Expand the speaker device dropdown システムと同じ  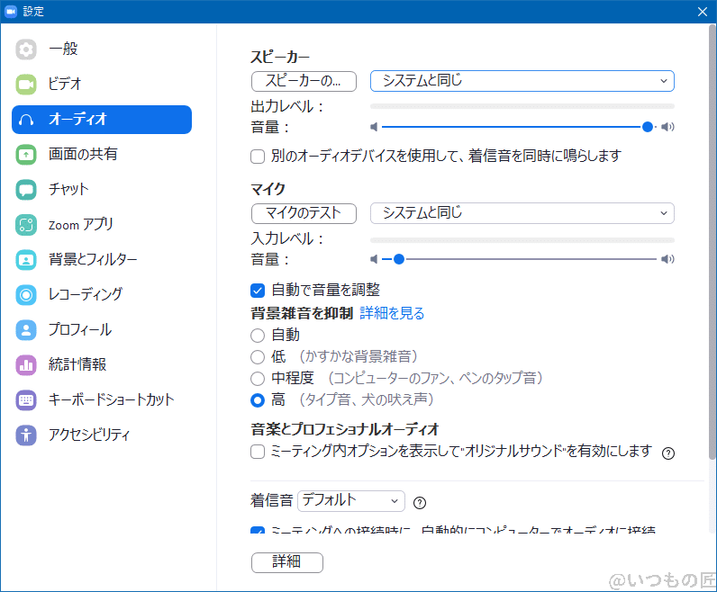tap(522, 81)
